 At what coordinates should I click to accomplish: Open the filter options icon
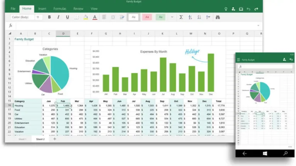click(x=208, y=17)
